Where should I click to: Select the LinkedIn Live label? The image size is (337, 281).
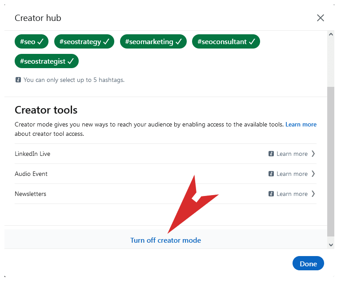[32, 154]
